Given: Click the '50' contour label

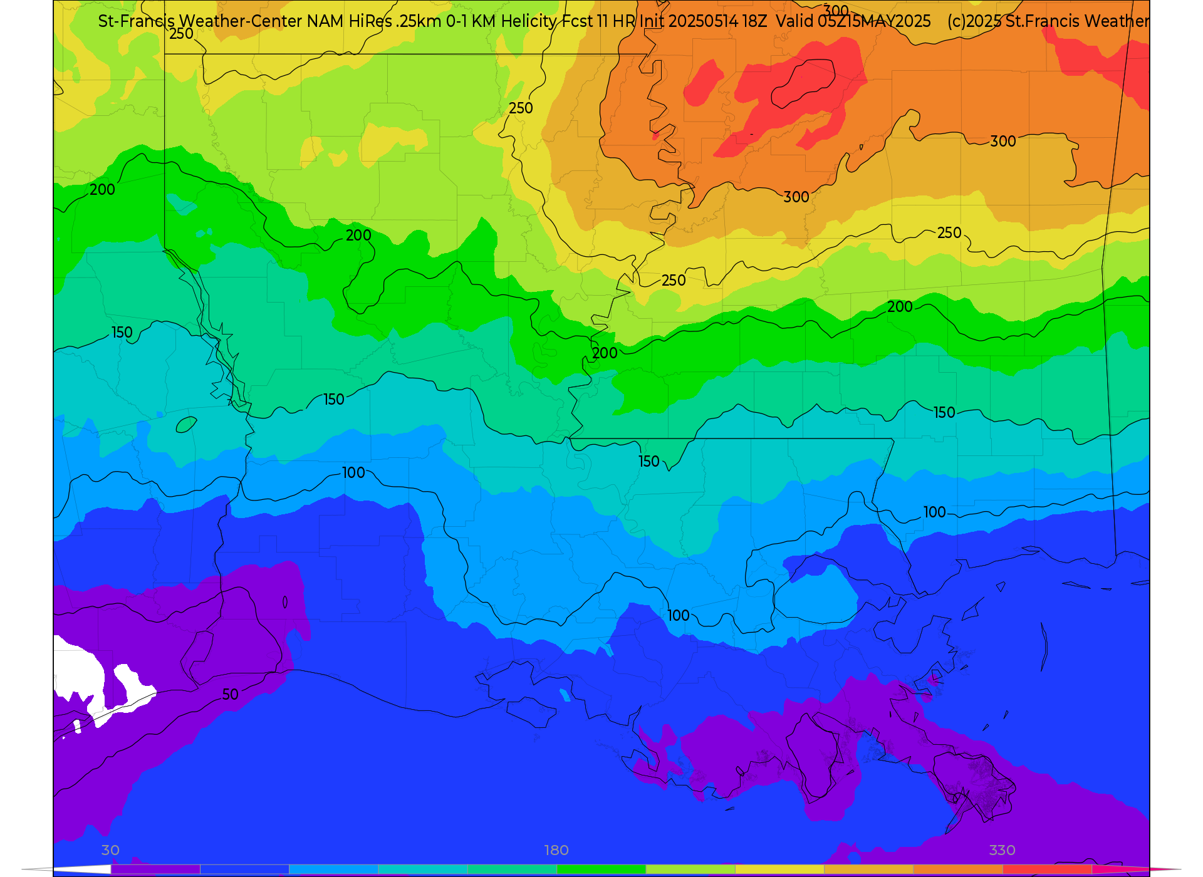Looking at the screenshot, I should 231,694.
